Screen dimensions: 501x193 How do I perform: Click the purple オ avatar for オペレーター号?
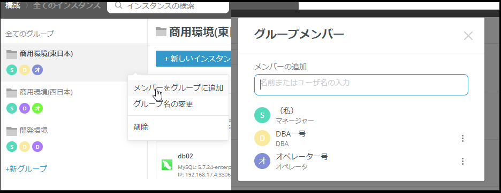(262, 161)
